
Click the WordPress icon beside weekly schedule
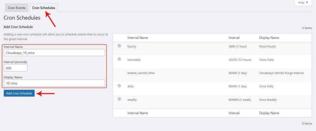[119, 99]
